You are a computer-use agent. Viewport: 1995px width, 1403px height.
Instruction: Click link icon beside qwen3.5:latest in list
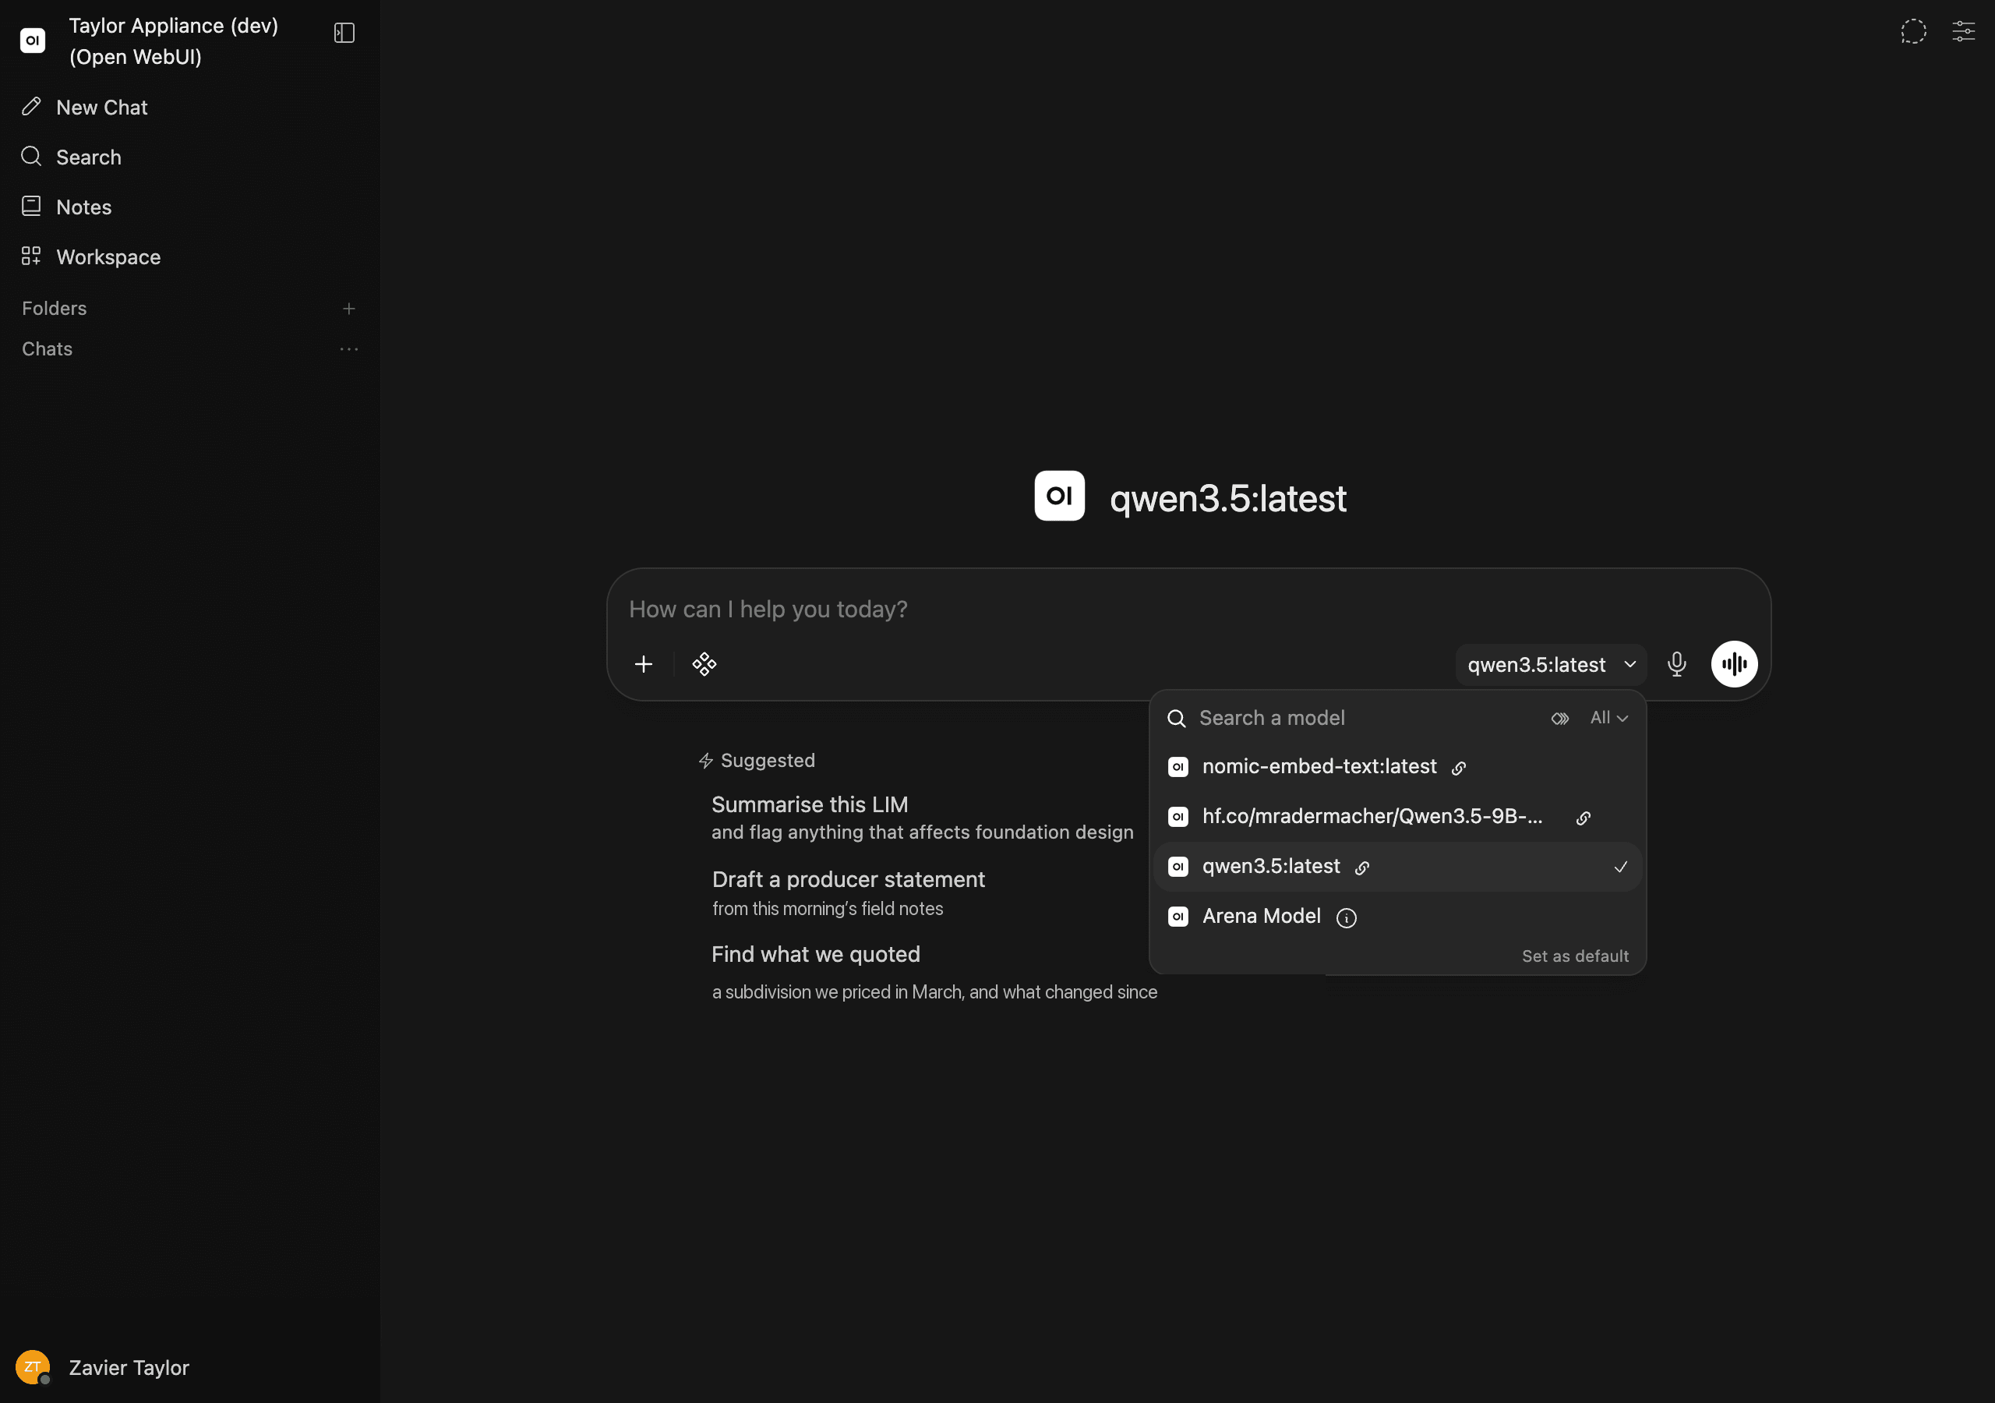pos(1362,868)
